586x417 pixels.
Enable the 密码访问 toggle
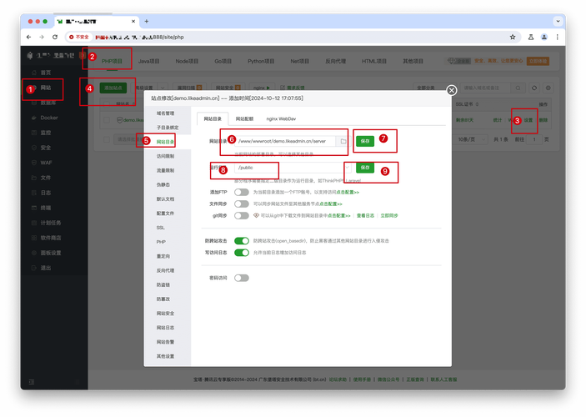pos(242,276)
